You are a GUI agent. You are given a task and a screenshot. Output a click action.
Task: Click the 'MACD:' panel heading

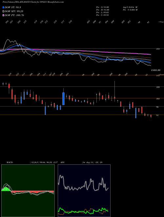click(10, 162)
